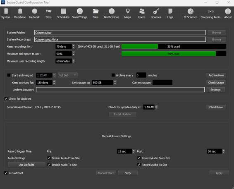Open the Database settings icon
This screenshot has width=234, height=189.
click(20, 11)
